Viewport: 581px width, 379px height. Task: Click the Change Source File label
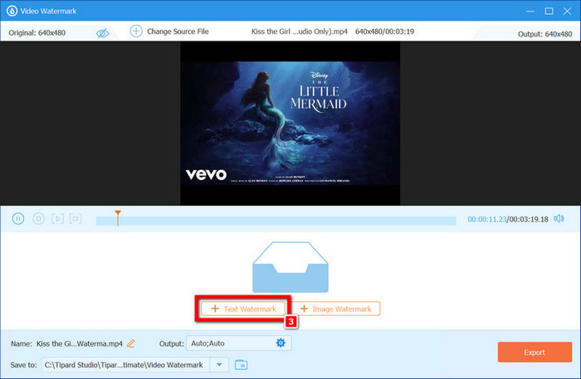pyautogui.click(x=178, y=32)
